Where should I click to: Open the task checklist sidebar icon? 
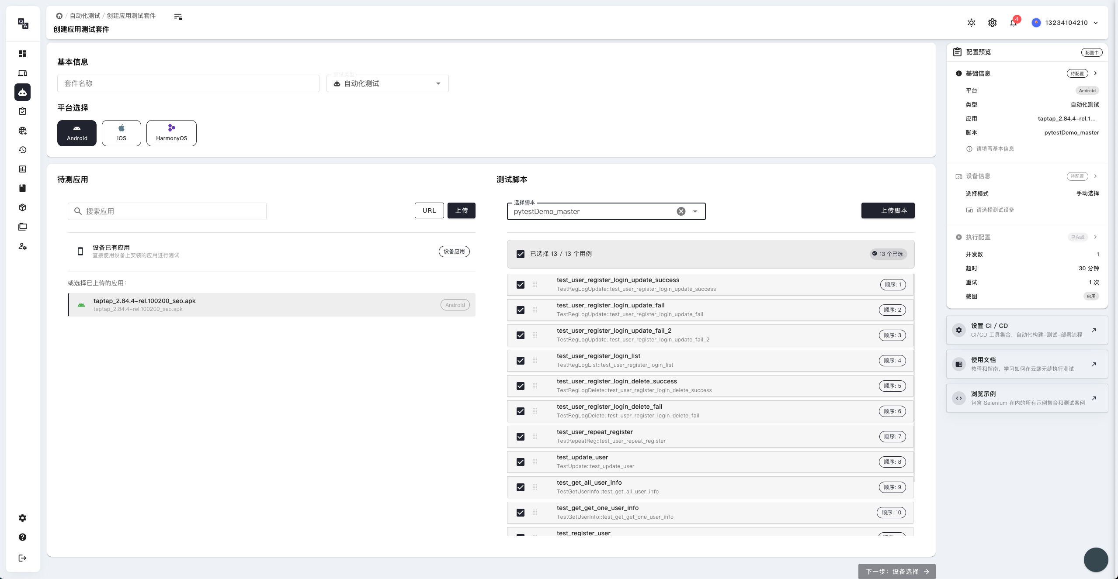pyautogui.click(x=23, y=111)
